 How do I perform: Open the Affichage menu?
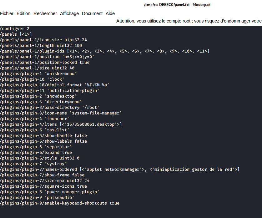pos(69,13)
